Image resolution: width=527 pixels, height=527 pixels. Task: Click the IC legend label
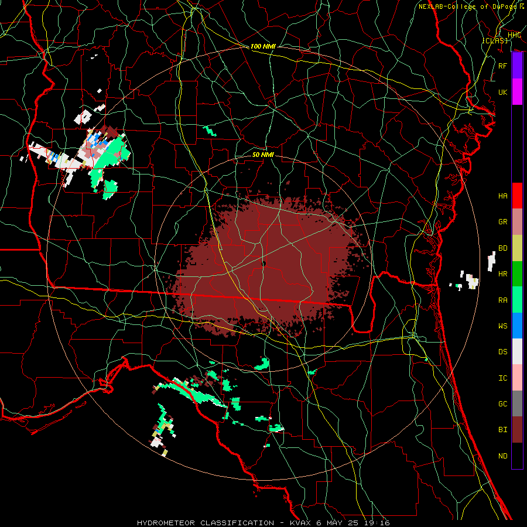coord(502,378)
